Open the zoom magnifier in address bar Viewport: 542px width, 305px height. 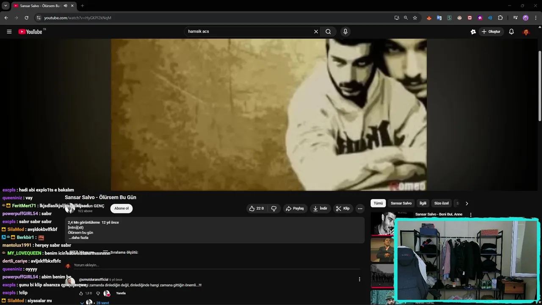click(x=406, y=18)
